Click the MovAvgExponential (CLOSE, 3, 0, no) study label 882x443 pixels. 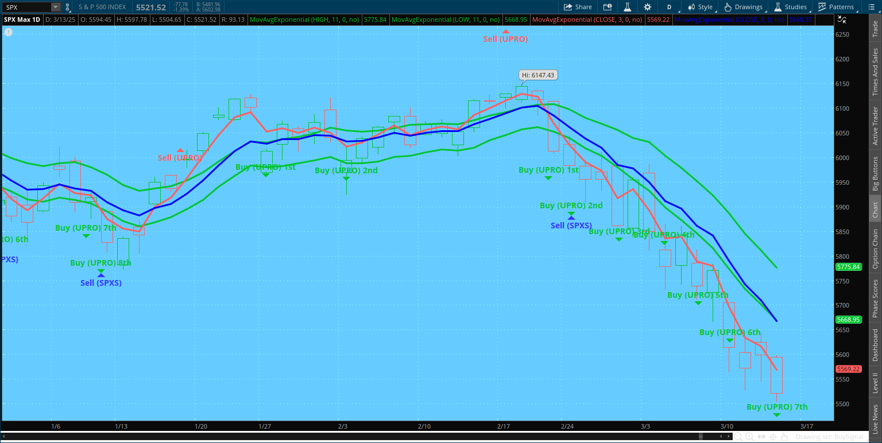(x=587, y=20)
